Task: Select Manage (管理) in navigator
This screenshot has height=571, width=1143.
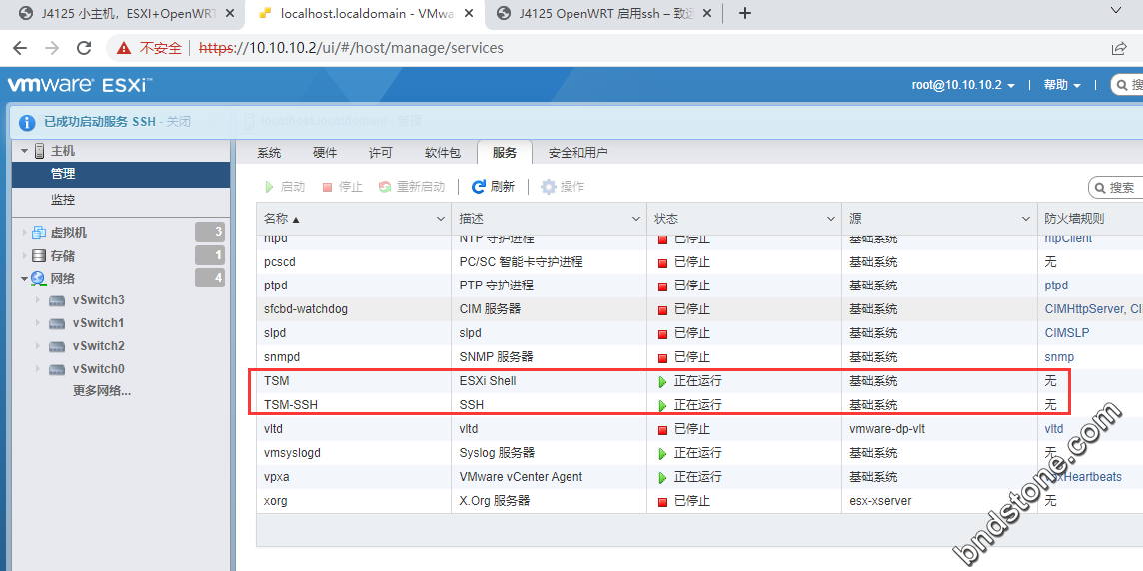Action: pyautogui.click(x=121, y=174)
